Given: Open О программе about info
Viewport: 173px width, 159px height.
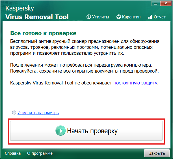Looking at the screenshot, I should tap(40, 153).
